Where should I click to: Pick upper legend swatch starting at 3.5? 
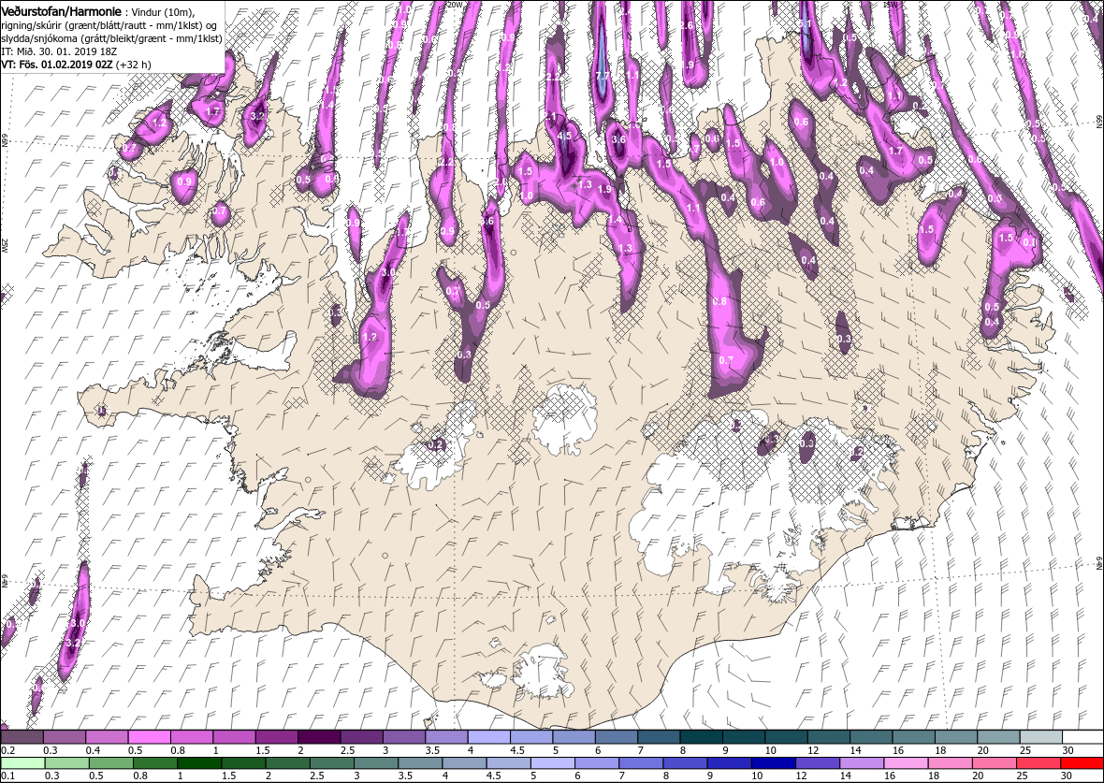click(x=446, y=737)
